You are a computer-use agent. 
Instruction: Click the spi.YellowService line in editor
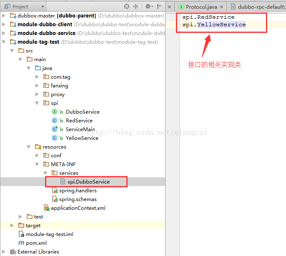[x=214, y=25]
